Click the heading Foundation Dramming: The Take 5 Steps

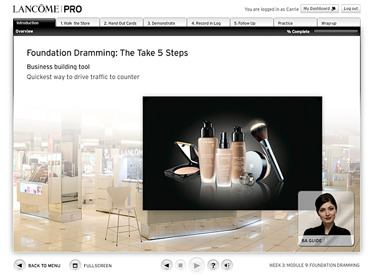[107, 53]
